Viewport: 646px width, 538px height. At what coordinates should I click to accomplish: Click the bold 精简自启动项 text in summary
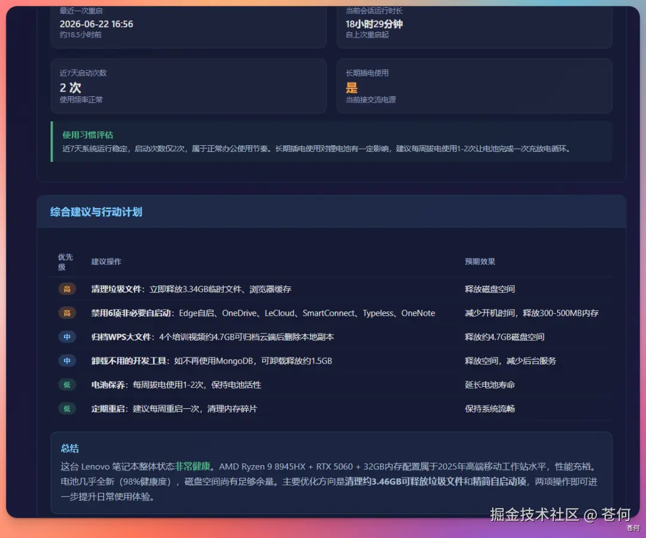tap(499, 482)
